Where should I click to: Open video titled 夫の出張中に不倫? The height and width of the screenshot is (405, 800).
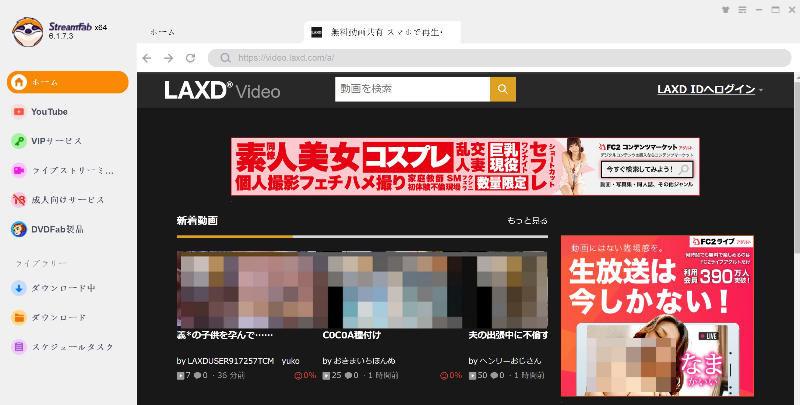pyautogui.click(x=508, y=335)
